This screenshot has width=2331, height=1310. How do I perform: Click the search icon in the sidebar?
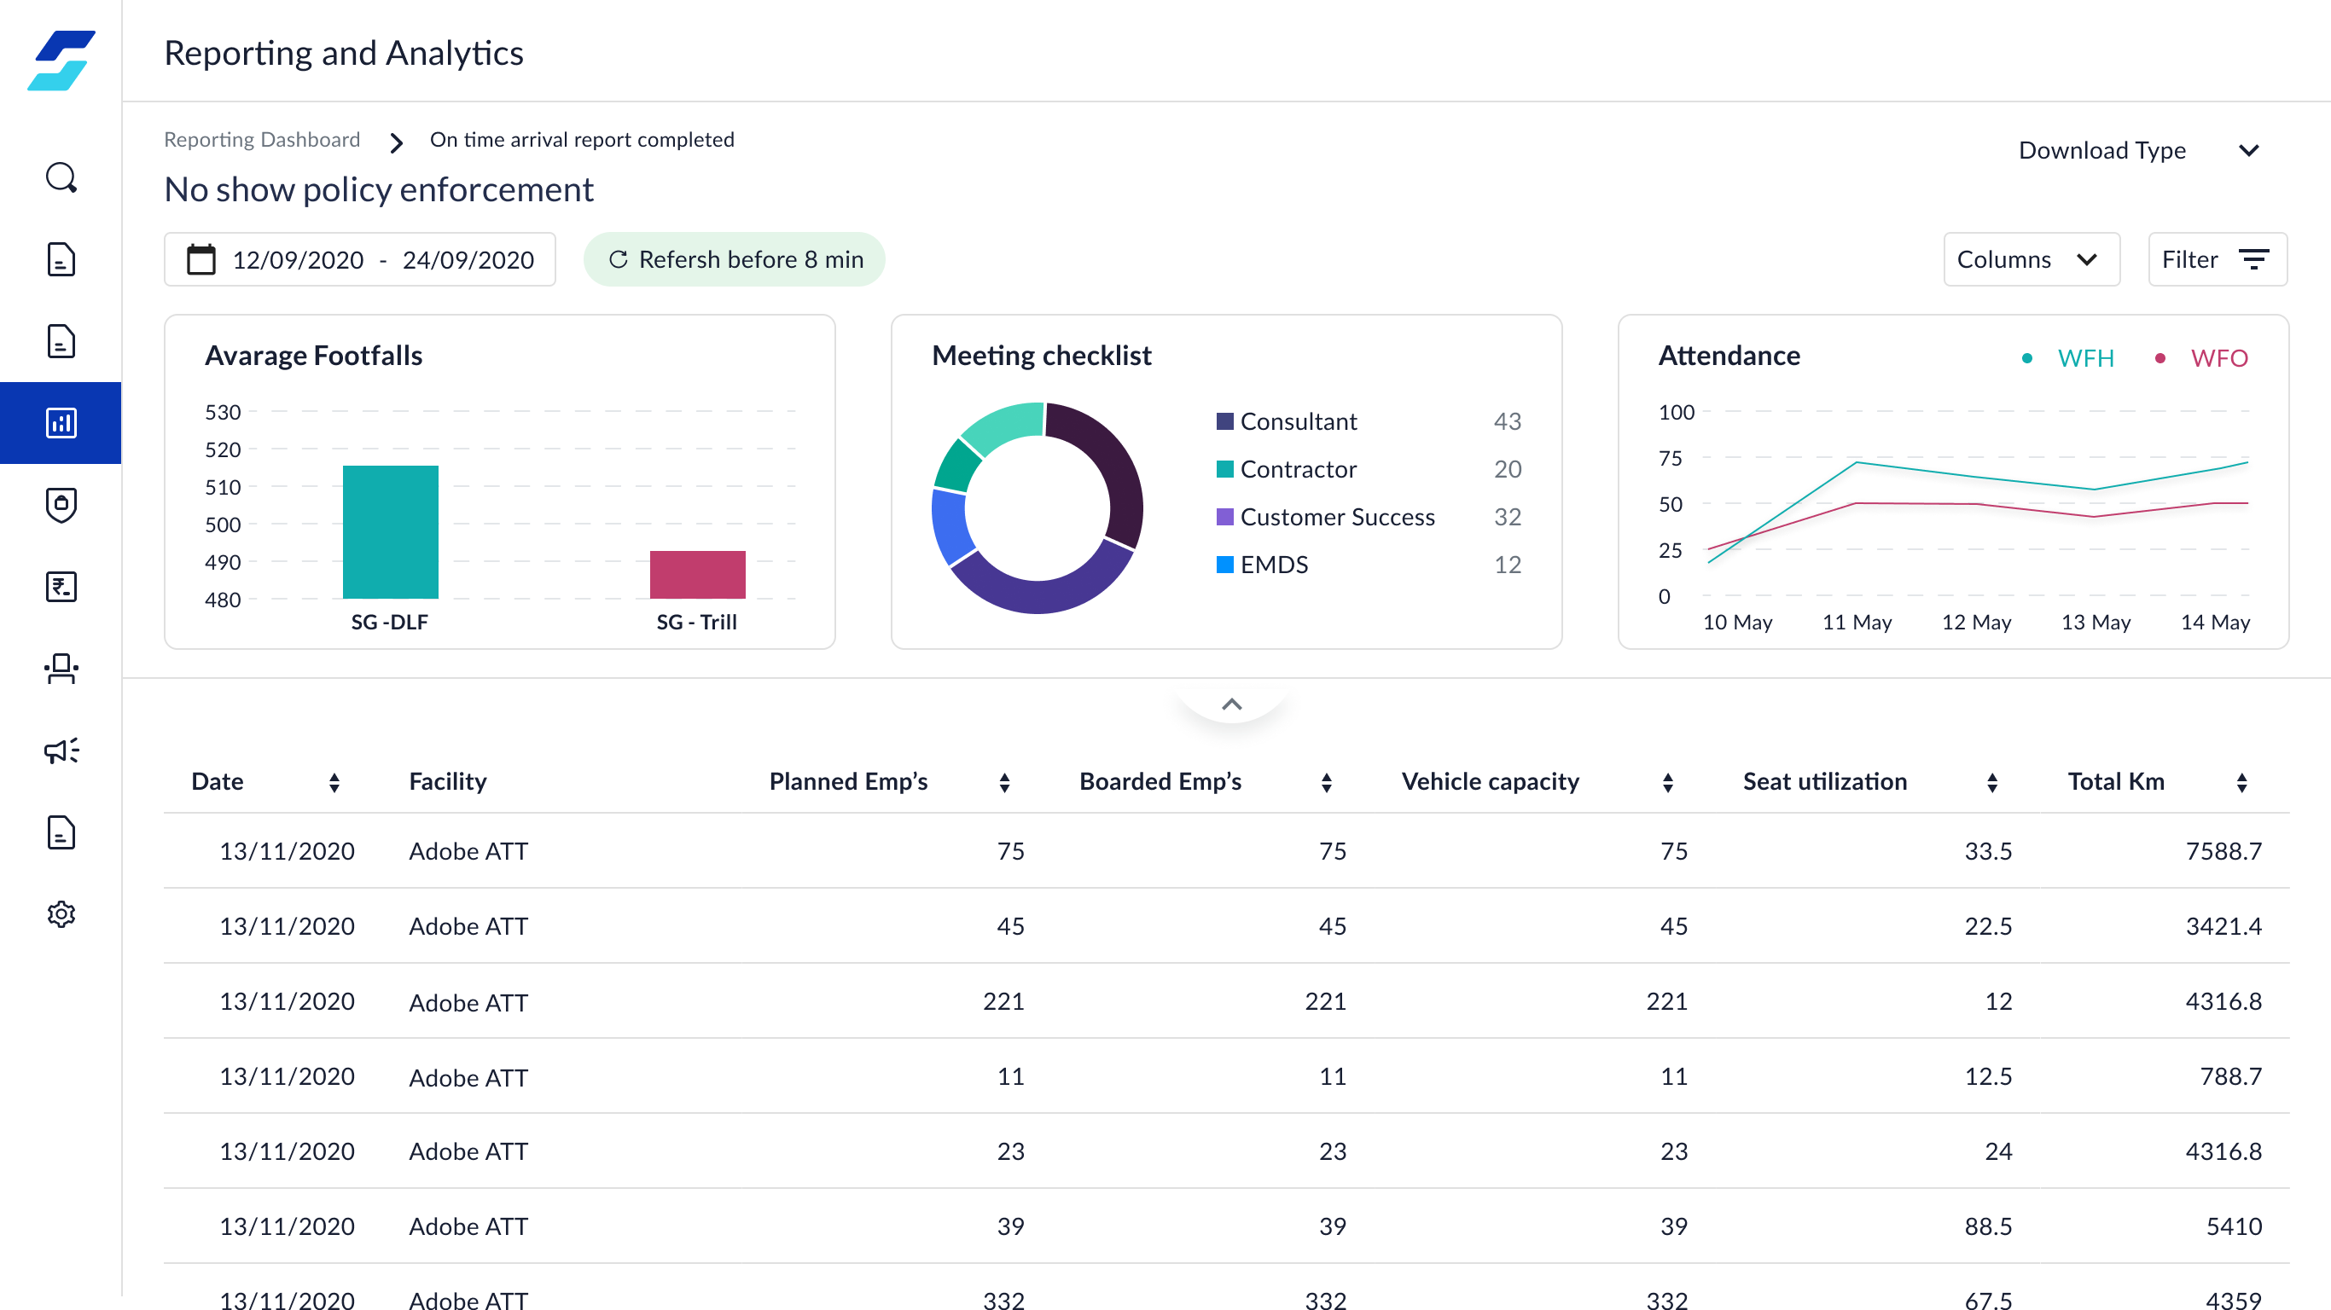pyautogui.click(x=61, y=177)
